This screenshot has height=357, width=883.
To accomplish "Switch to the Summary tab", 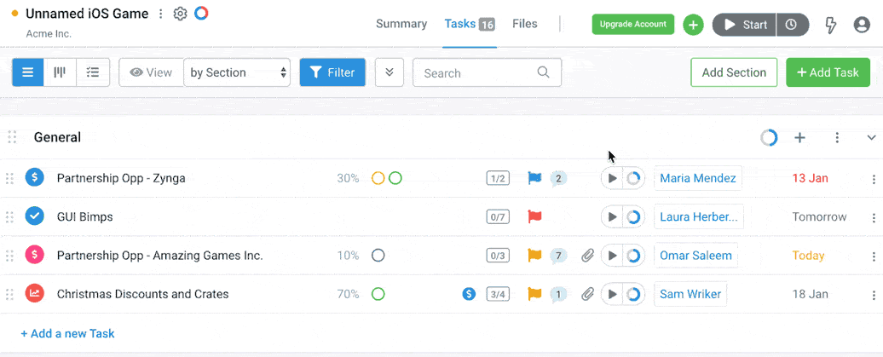I will coord(401,24).
